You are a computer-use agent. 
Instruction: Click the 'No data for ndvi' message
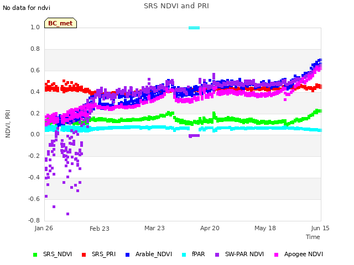tap(27, 8)
